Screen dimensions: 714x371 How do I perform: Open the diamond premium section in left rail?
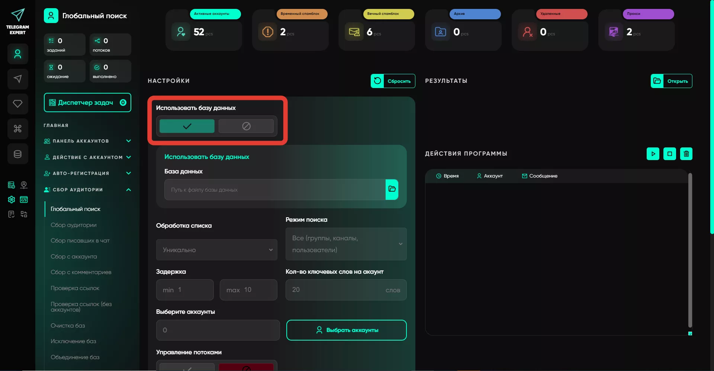point(17,104)
